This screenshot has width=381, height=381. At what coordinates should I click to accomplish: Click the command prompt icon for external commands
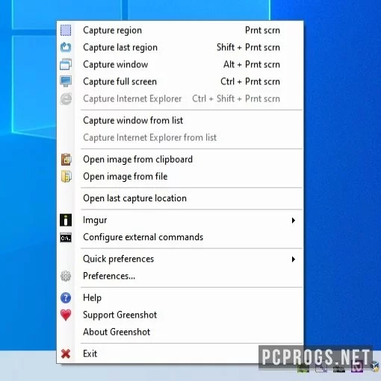point(66,237)
